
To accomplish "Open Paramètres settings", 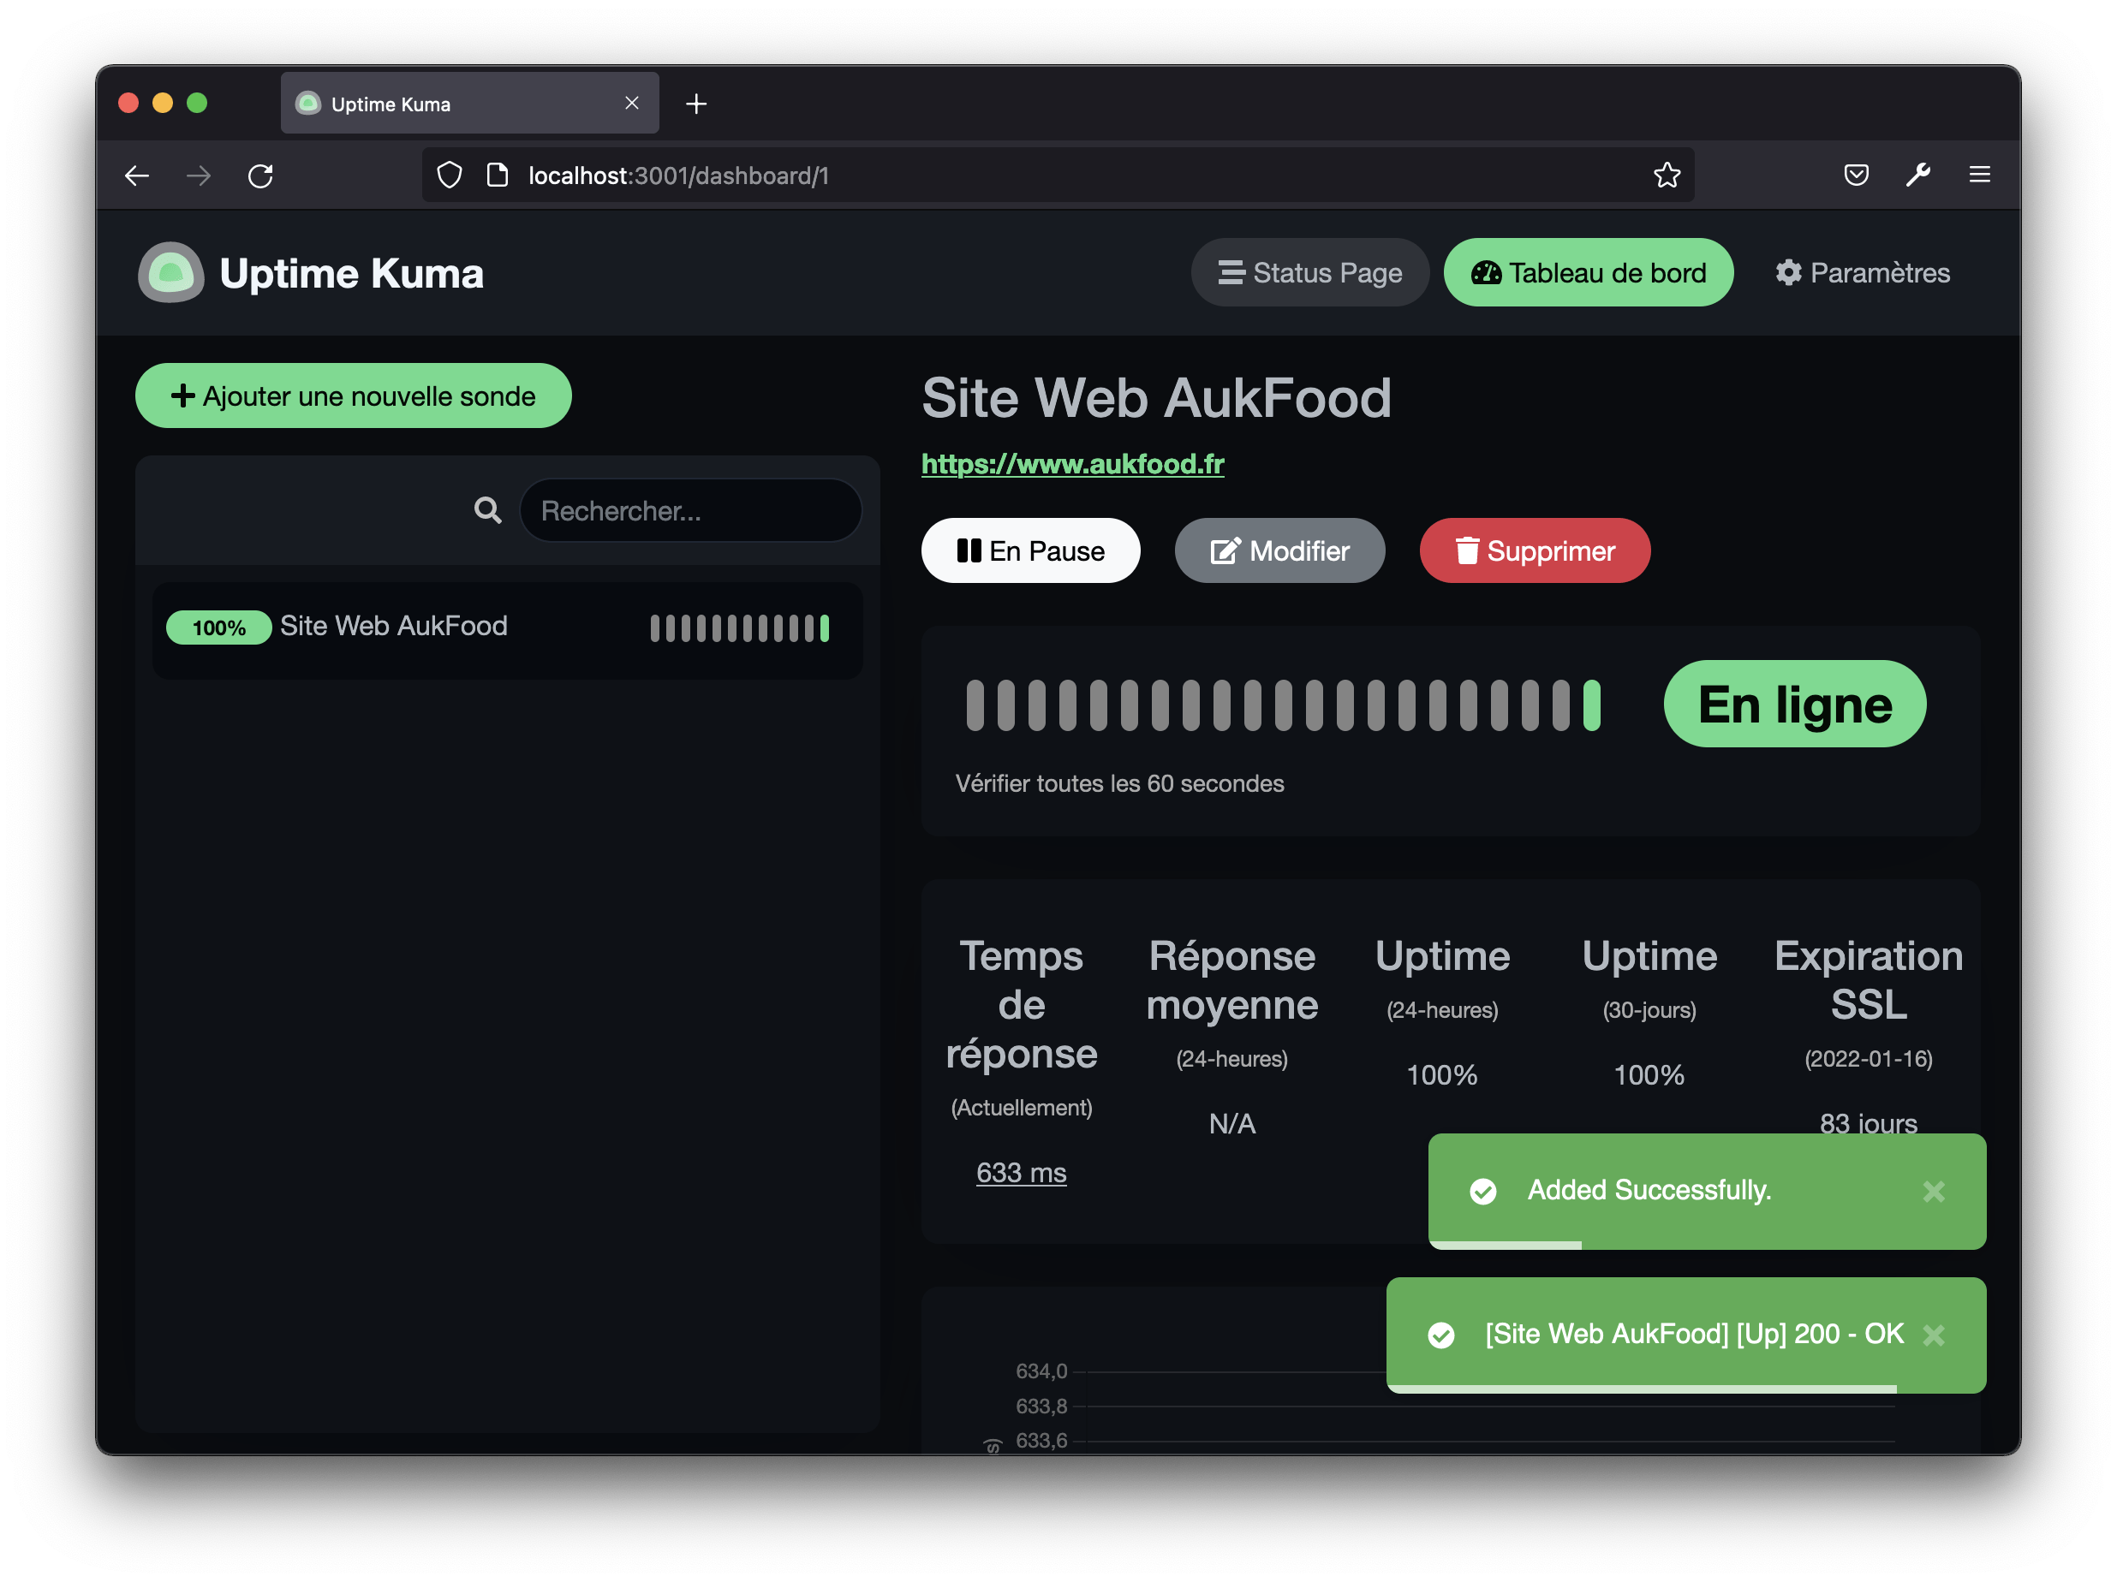I will 1862,272.
